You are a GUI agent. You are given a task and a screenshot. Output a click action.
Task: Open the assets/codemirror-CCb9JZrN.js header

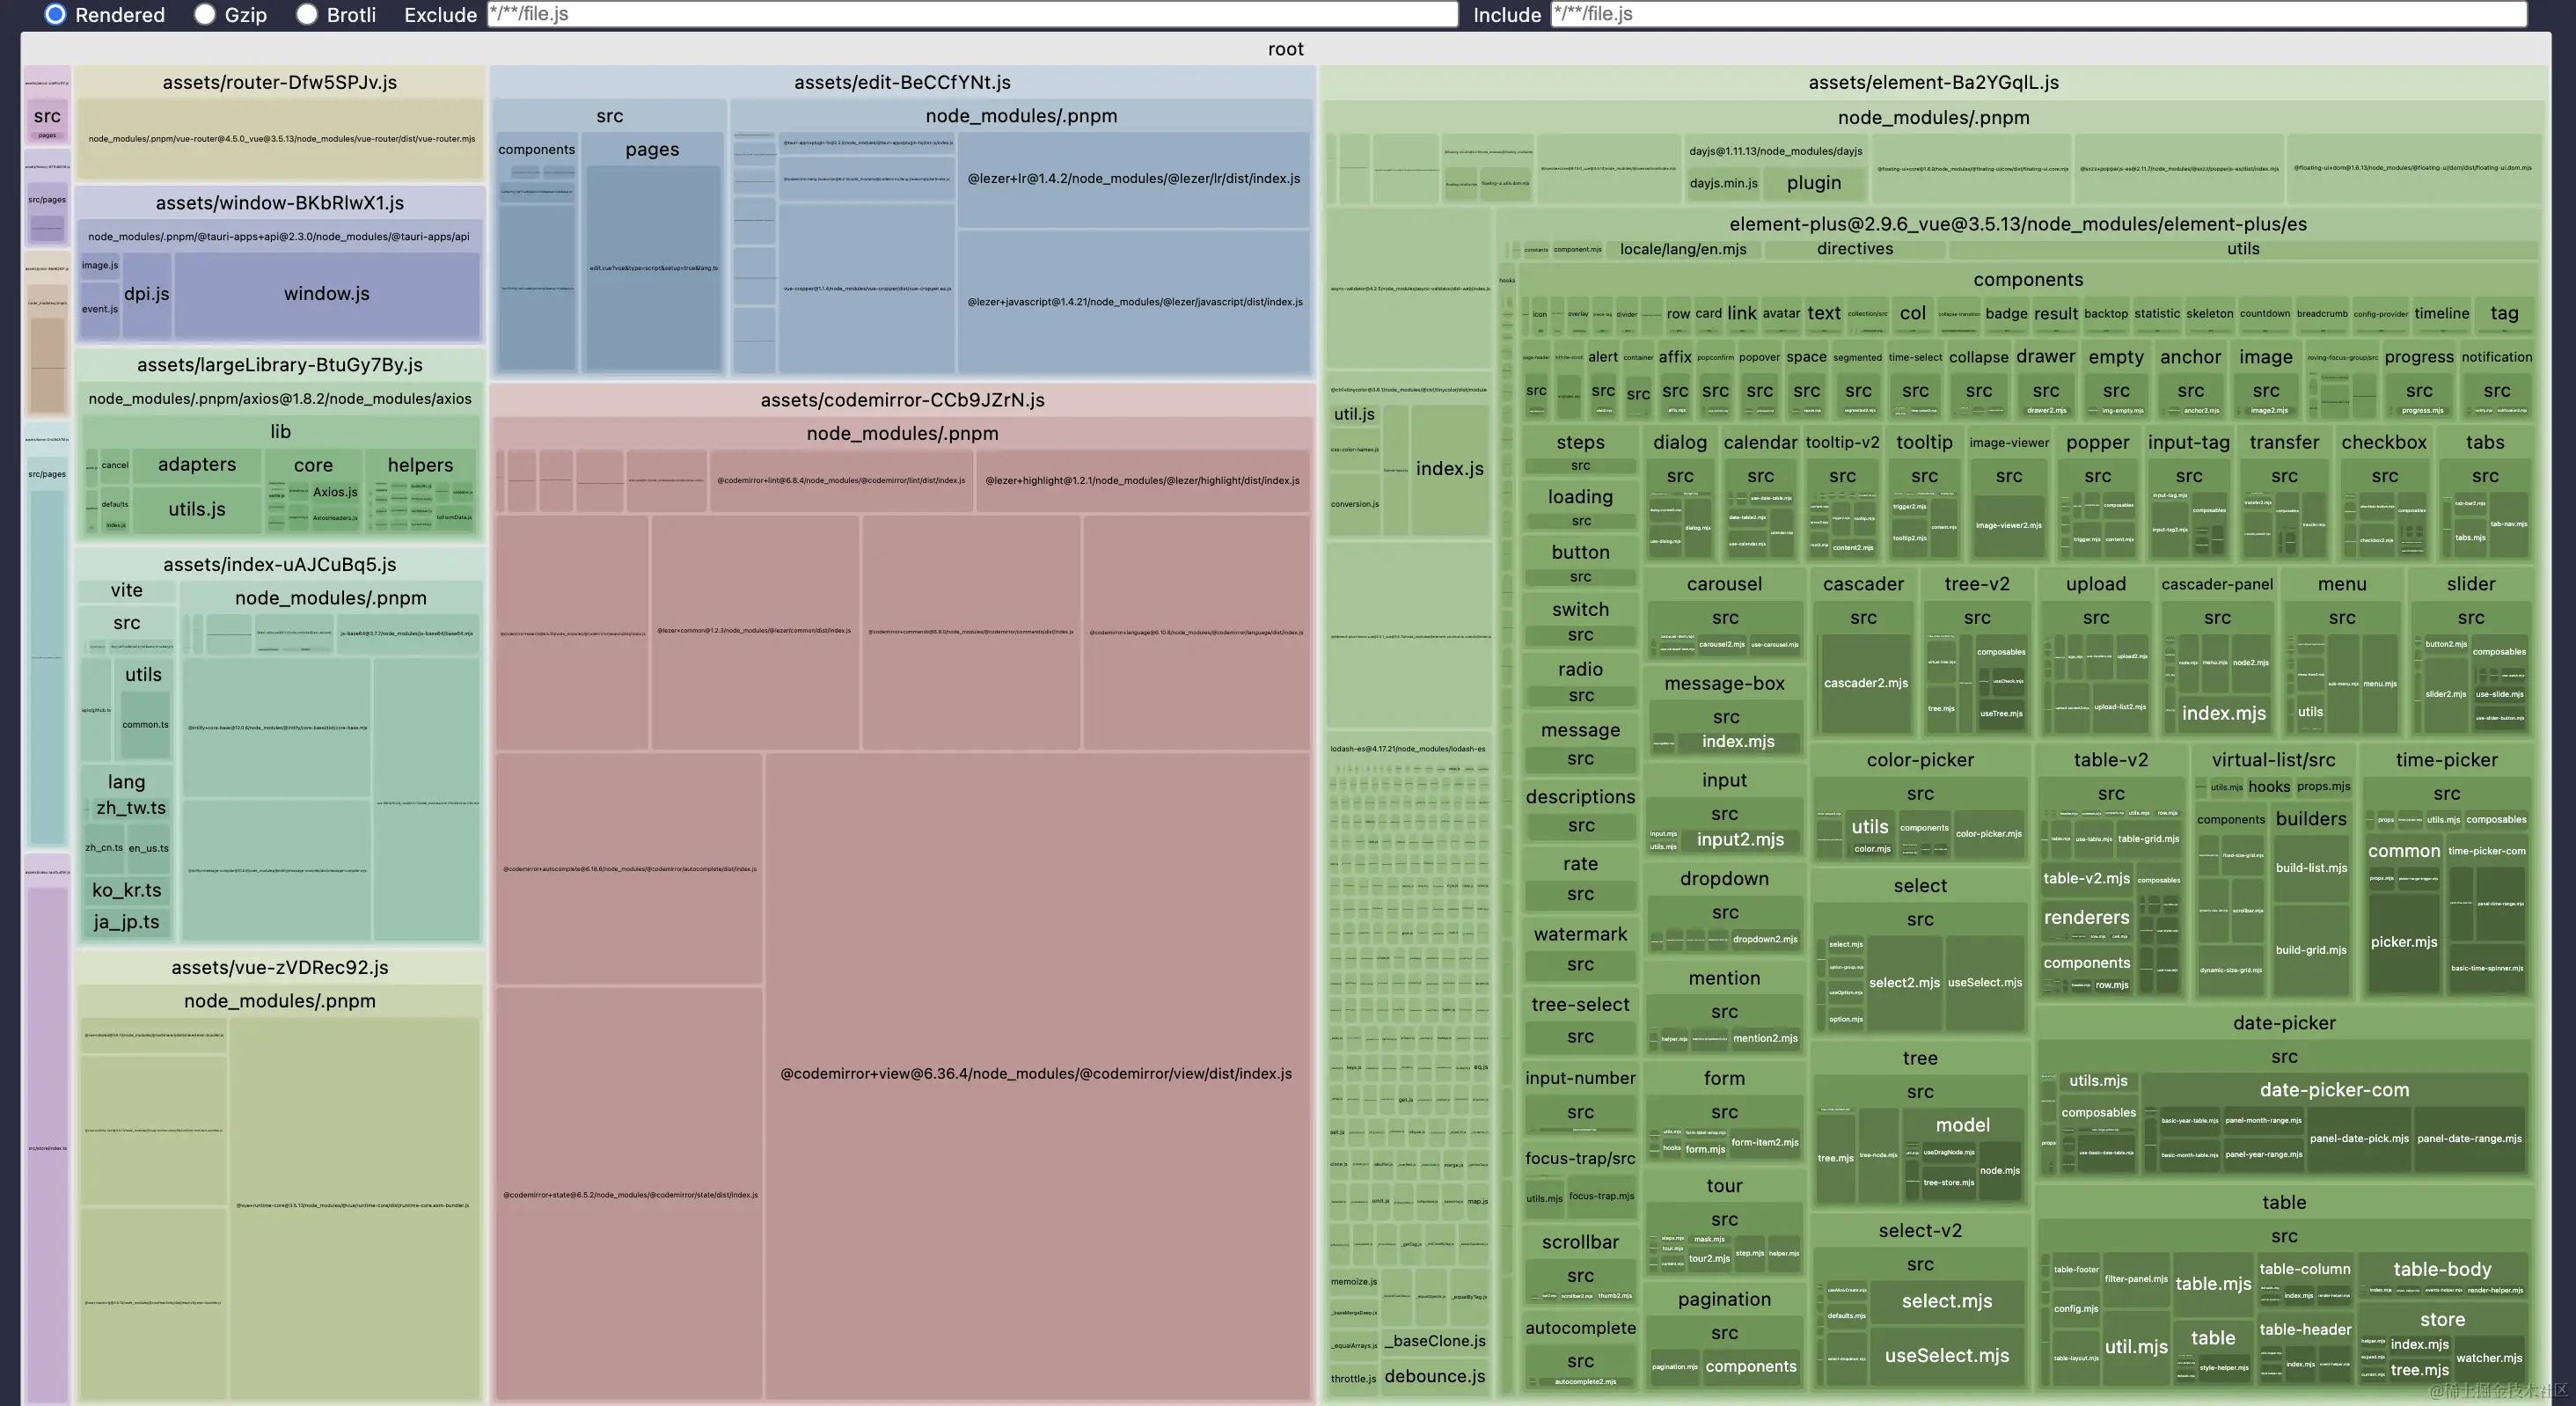(901, 400)
